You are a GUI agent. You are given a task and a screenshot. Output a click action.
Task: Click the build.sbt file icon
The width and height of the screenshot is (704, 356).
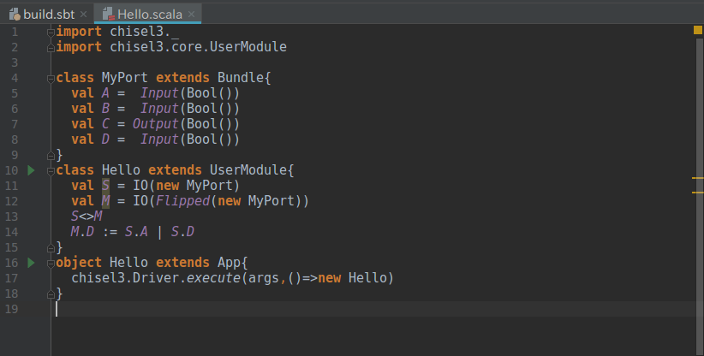tap(15, 15)
